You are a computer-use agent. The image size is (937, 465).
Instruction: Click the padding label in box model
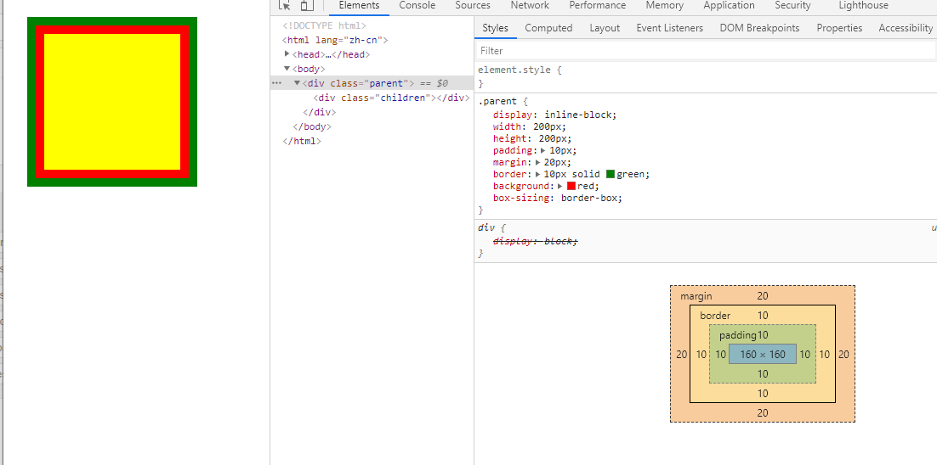(x=738, y=335)
